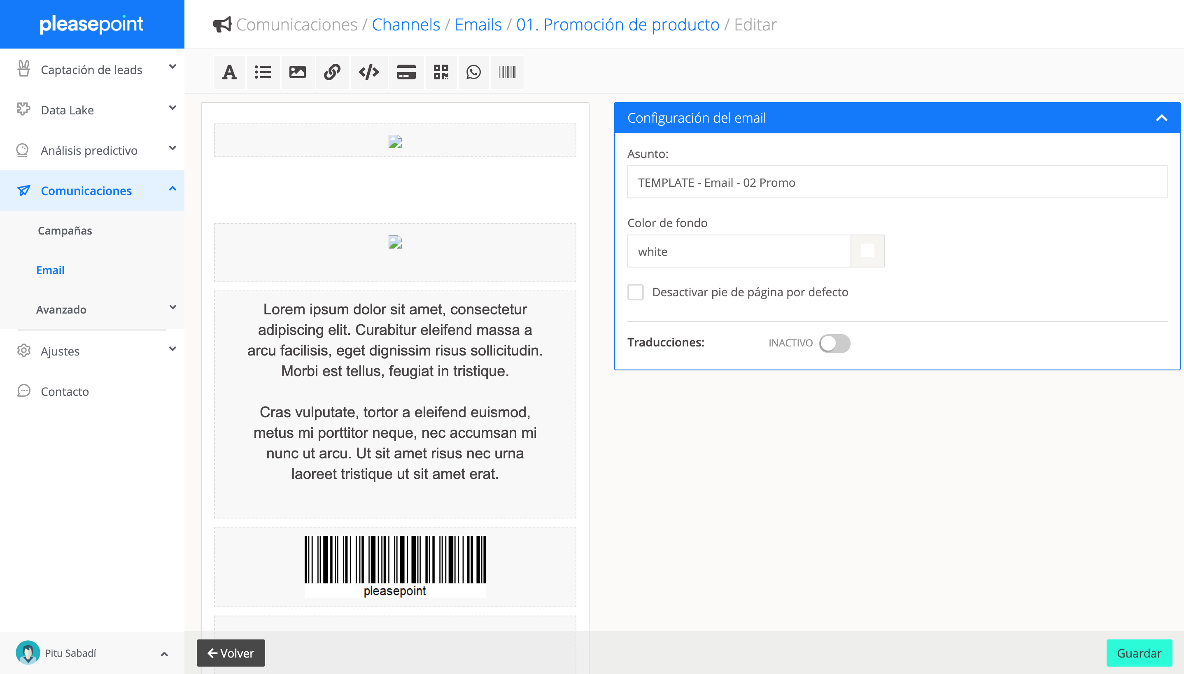Click the Asunto subject input field

click(897, 182)
